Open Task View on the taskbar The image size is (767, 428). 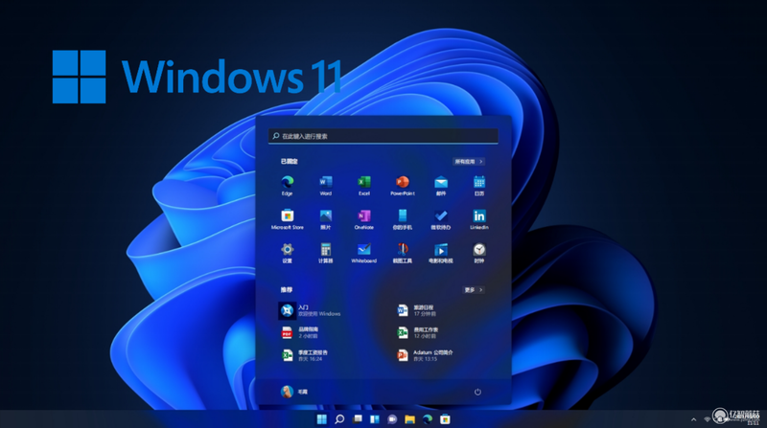[x=358, y=419]
